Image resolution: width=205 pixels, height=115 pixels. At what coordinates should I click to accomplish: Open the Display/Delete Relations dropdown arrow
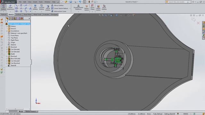tap(78, 12)
